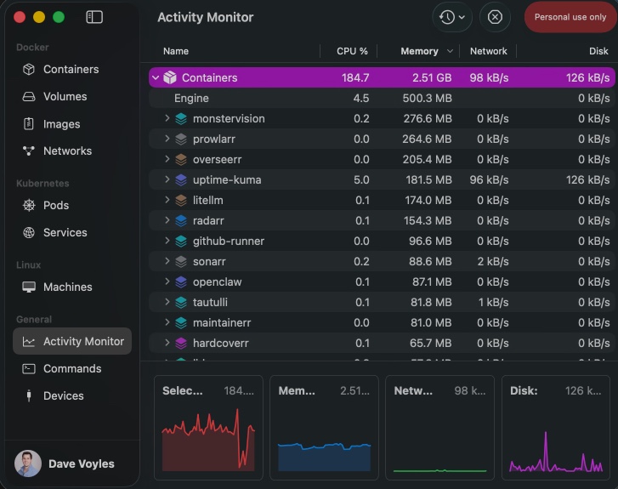The height and width of the screenshot is (489, 618).
Task: Expand the tautulli row
Action: click(167, 302)
